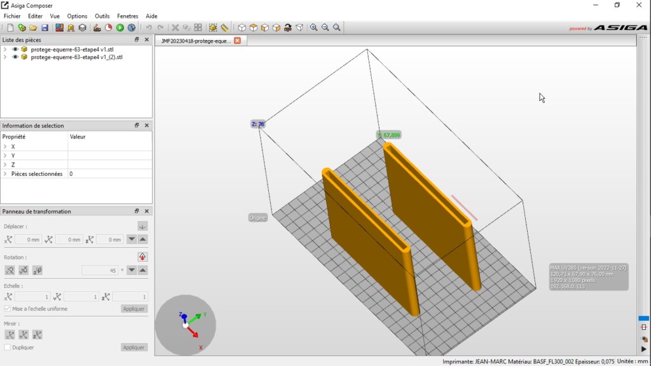The height and width of the screenshot is (366, 651).
Task: Open the Fichier menu
Action: point(12,16)
